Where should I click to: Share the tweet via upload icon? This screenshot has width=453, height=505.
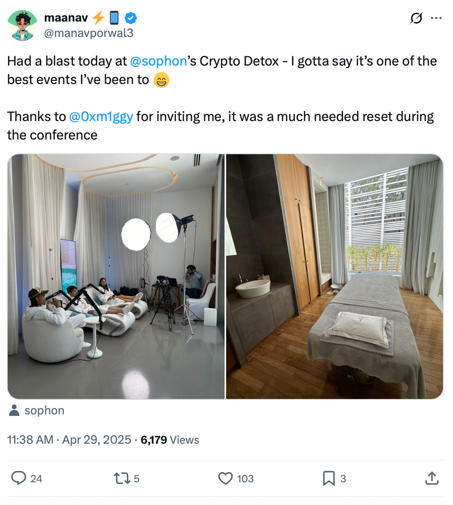[x=432, y=478]
